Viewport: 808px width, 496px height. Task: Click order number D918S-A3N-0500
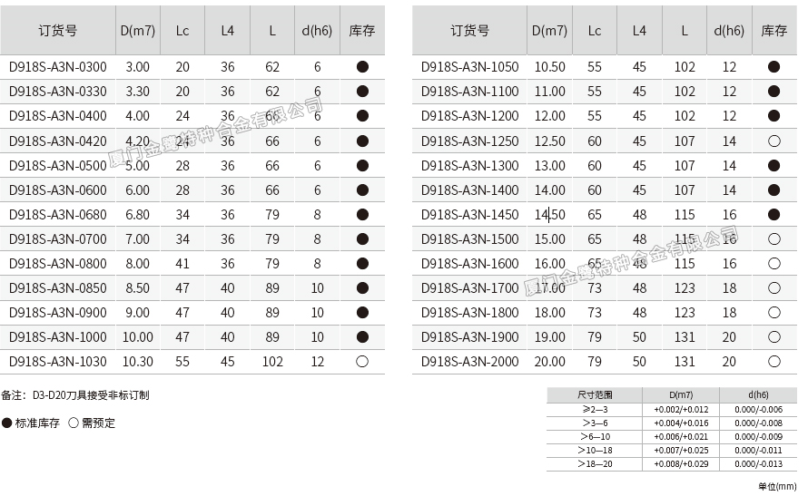[x=58, y=166]
